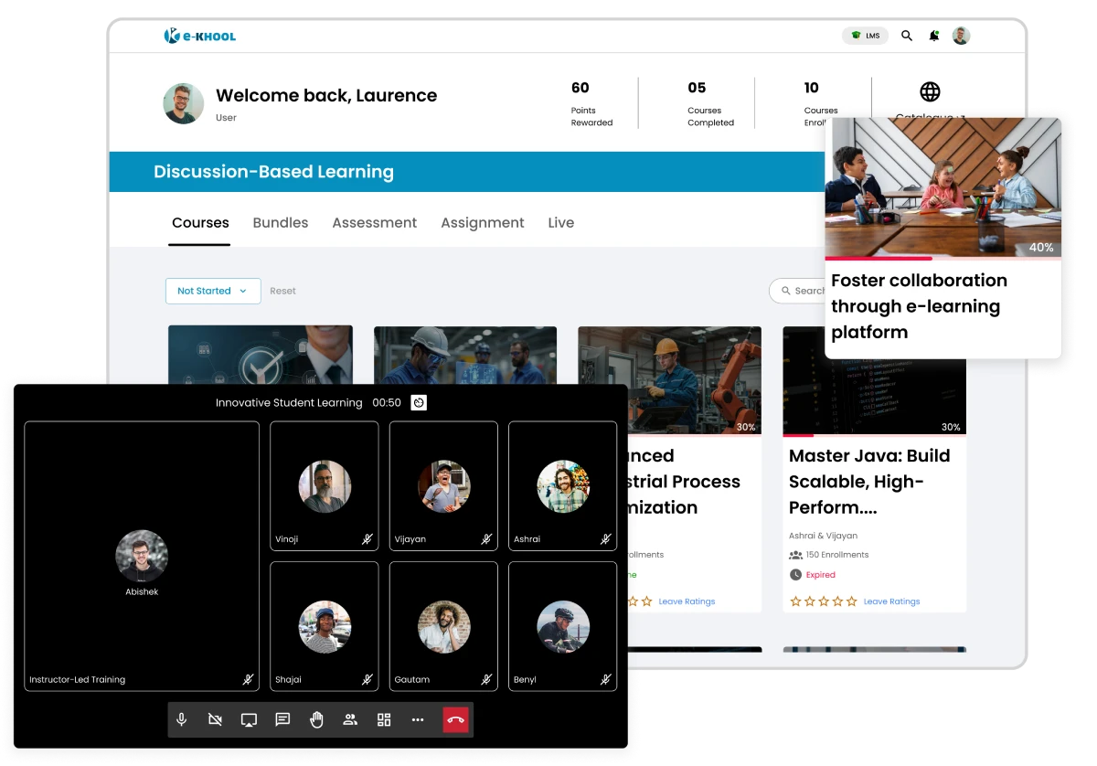Select Leave Ratings on the Master Java course
Screen dimensions: 1097x766
891,601
